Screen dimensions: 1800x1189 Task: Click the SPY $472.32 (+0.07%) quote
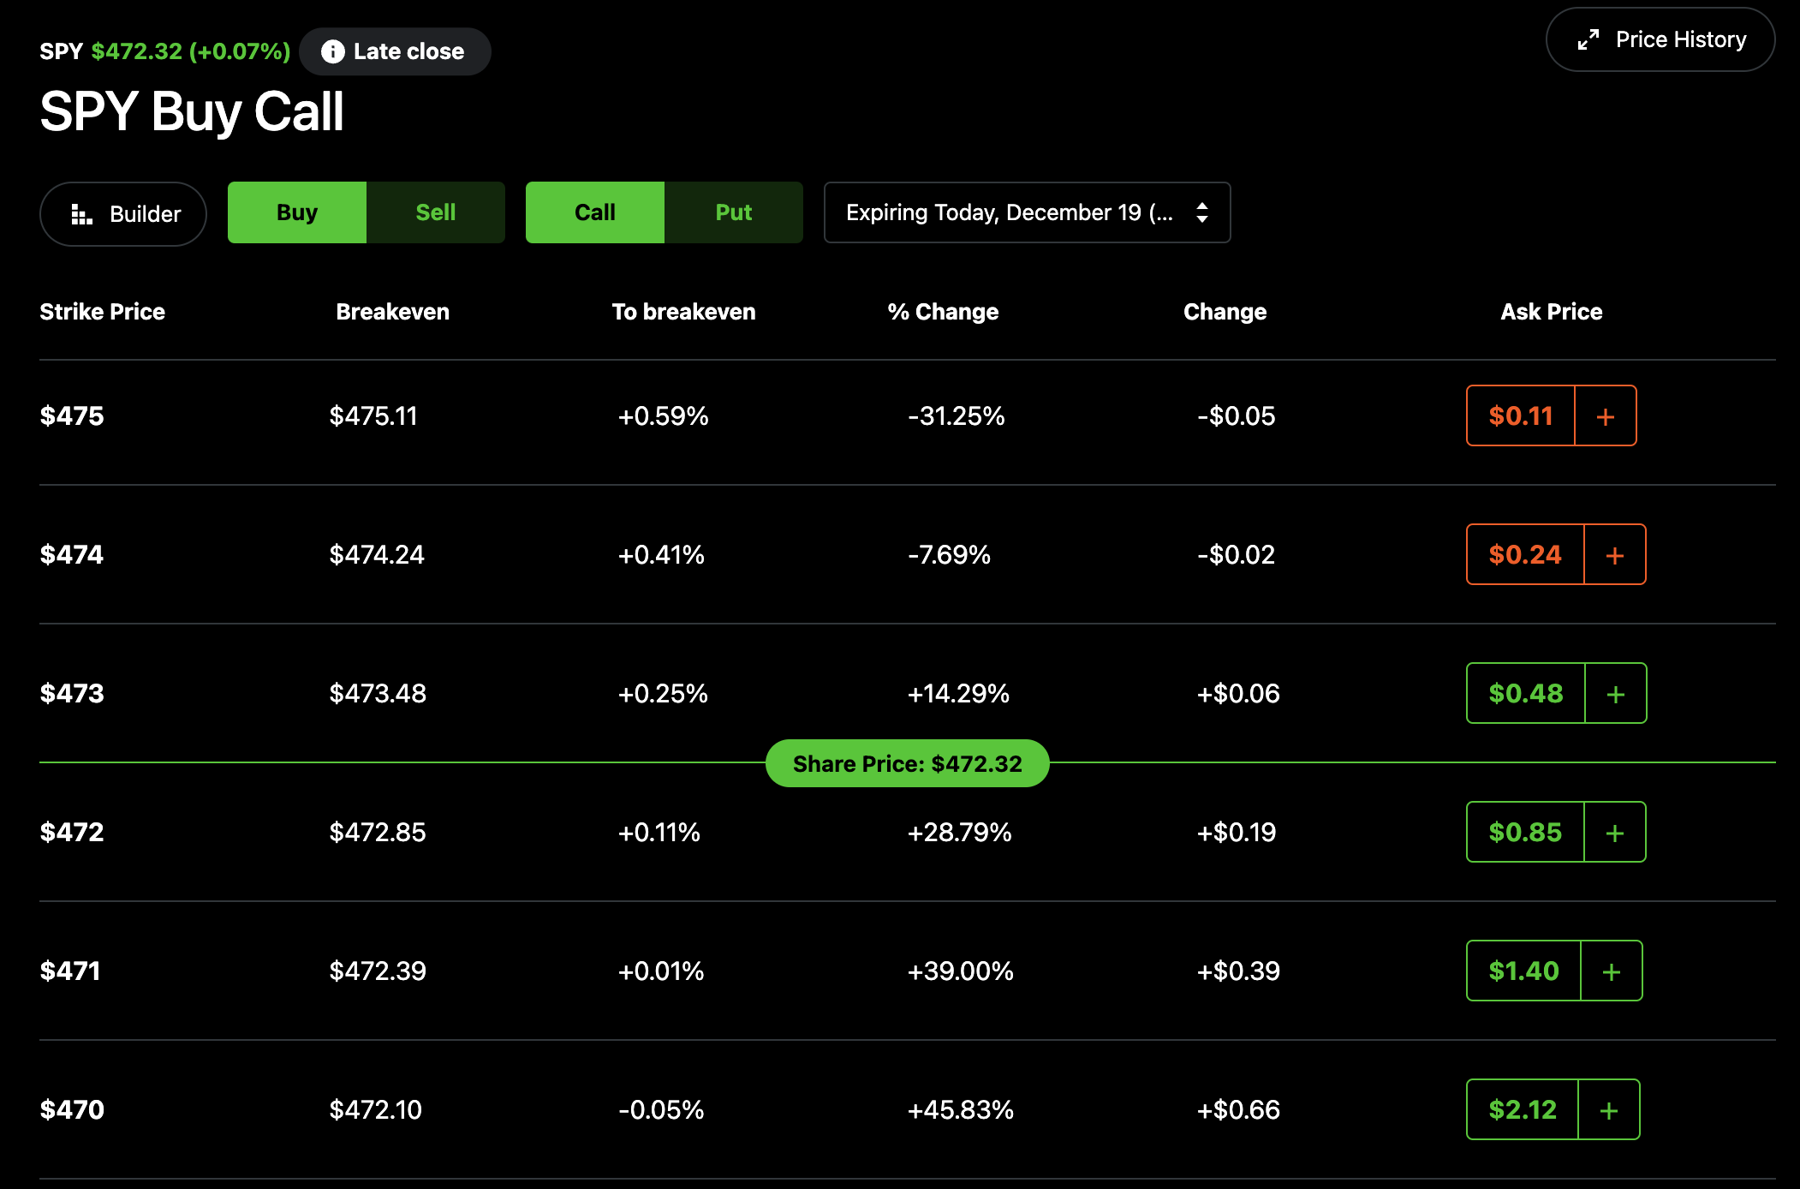(x=165, y=51)
